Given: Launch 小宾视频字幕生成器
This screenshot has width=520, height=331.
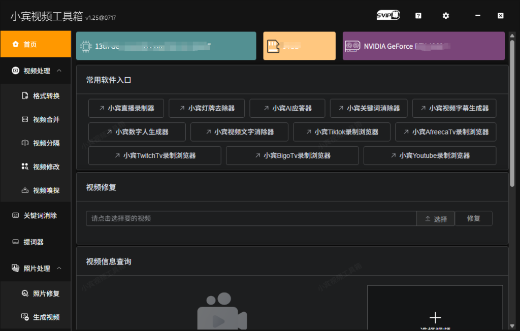Looking at the screenshot, I should click(x=454, y=108).
